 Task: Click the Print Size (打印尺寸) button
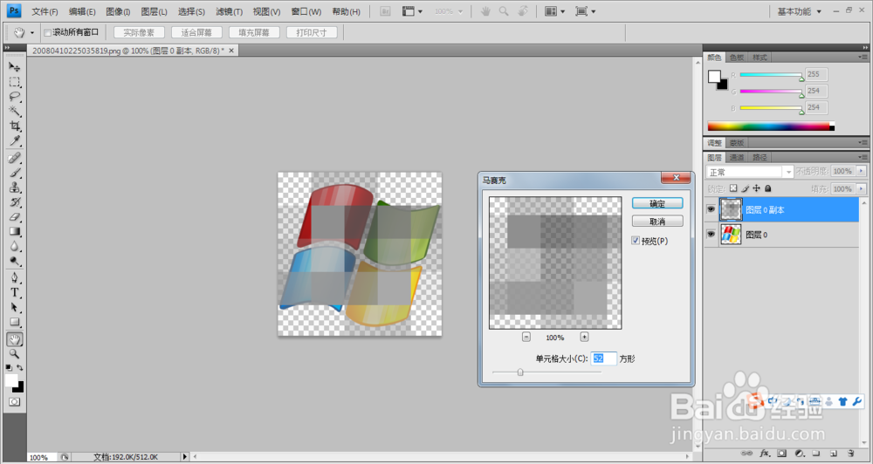coord(312,32)
